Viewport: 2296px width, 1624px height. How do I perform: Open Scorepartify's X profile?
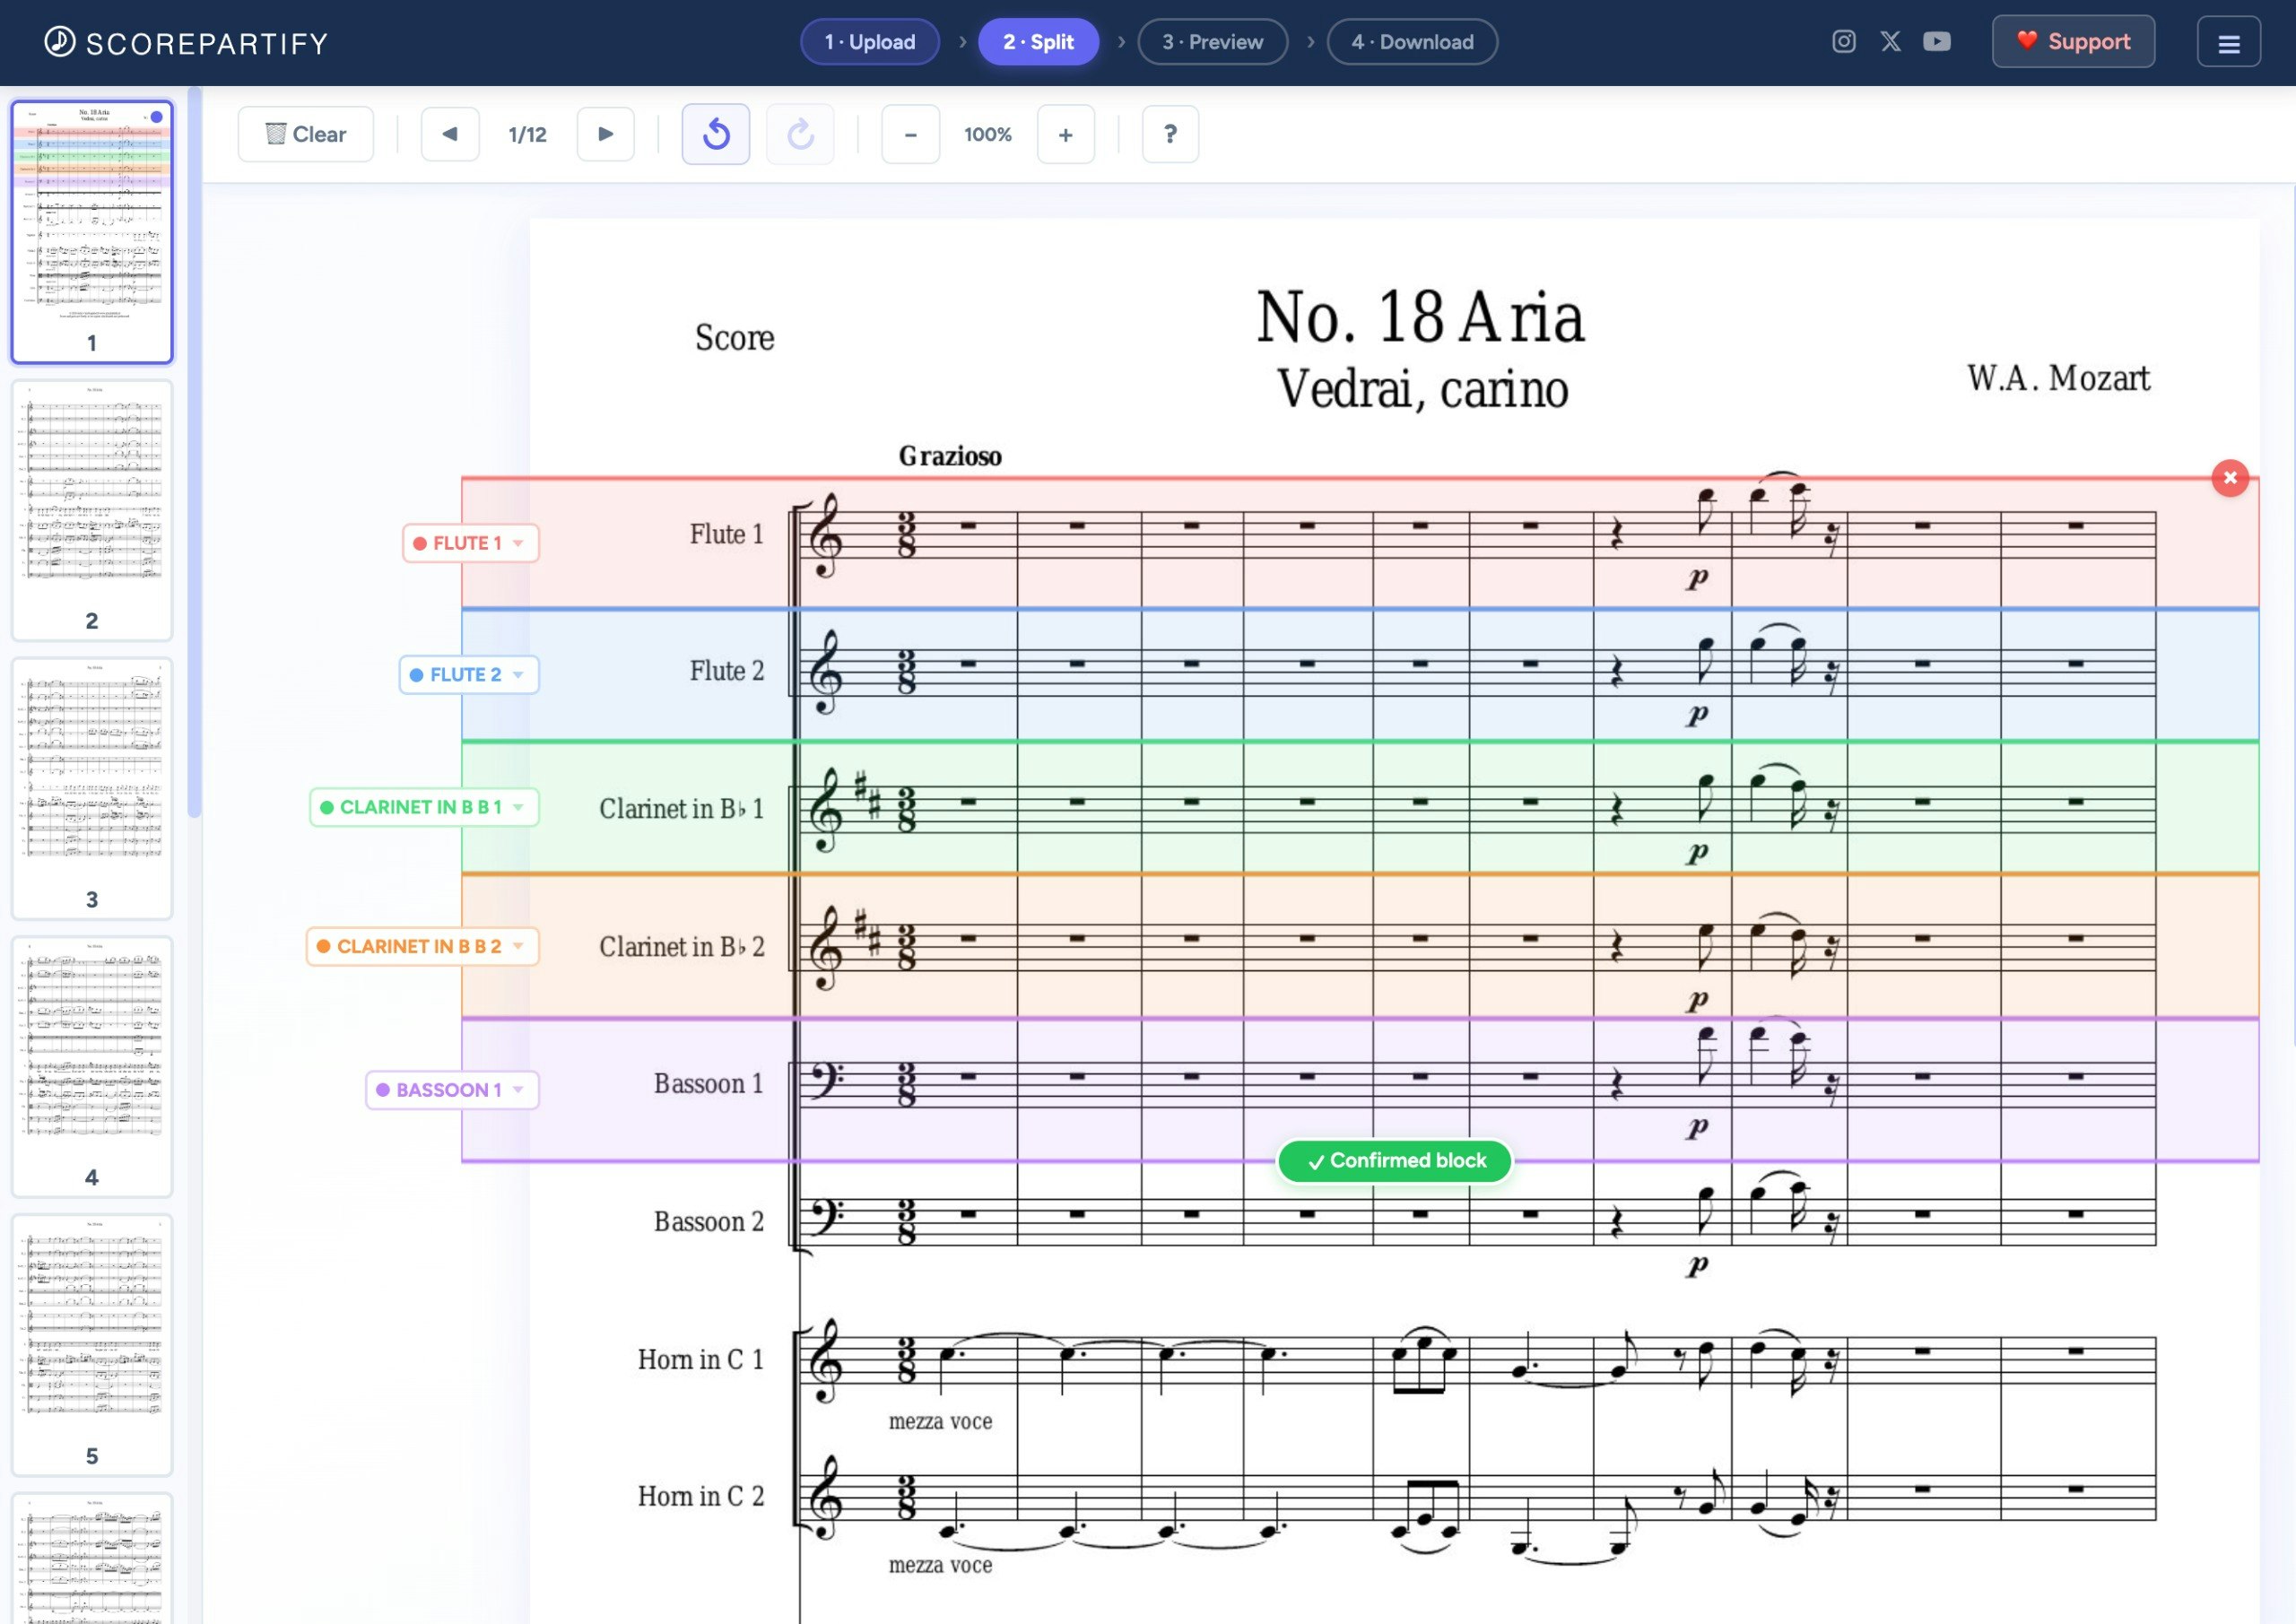(1890, 41)
